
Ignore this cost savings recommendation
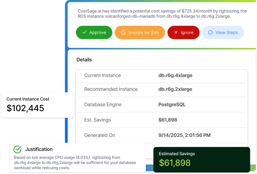[x=183, y=32]
